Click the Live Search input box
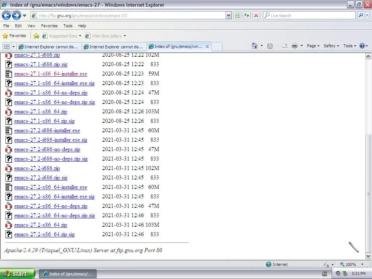Image resolution: width=372 pixels, height=279 pixels. click(x=309, y=16)
